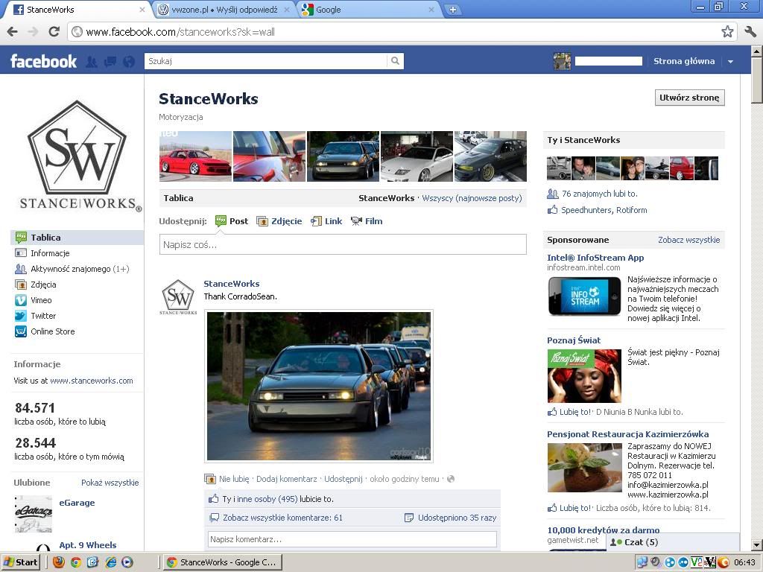Click StanceWorks post author name
The height and width of the screenshot is (572, 763).
click(x=231, y=284)
